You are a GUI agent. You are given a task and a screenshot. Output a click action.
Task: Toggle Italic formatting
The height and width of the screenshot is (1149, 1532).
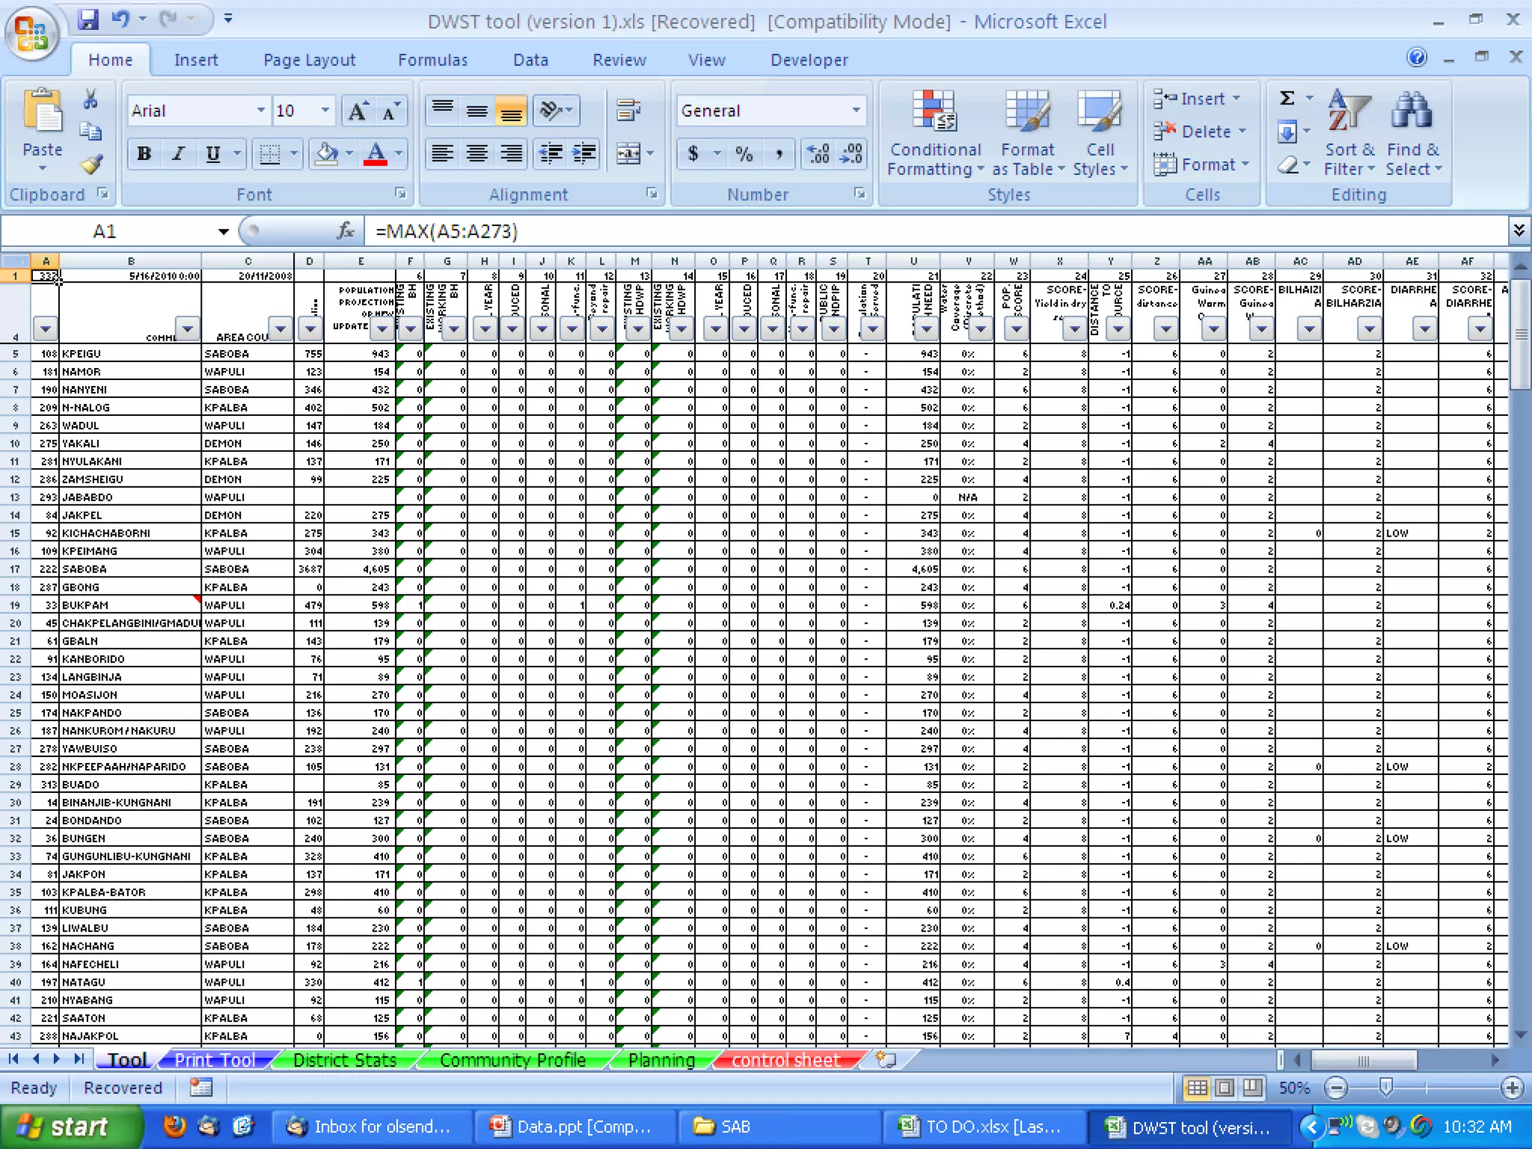[178, 154]
